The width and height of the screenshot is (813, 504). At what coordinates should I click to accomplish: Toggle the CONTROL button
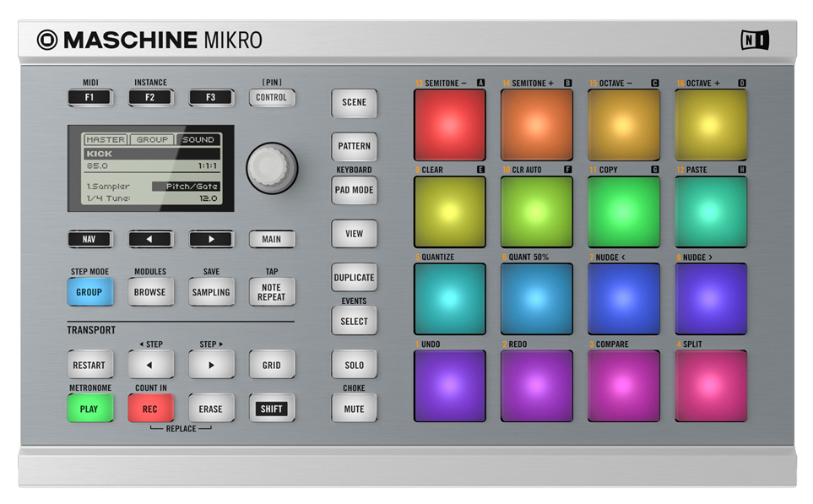271,97
